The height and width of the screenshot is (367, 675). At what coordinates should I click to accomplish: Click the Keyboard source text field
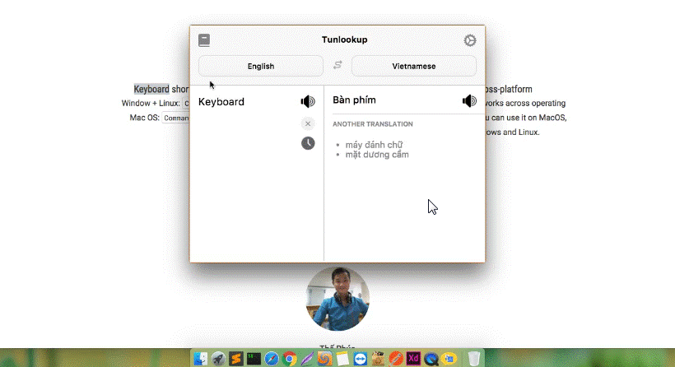[221, 102]
